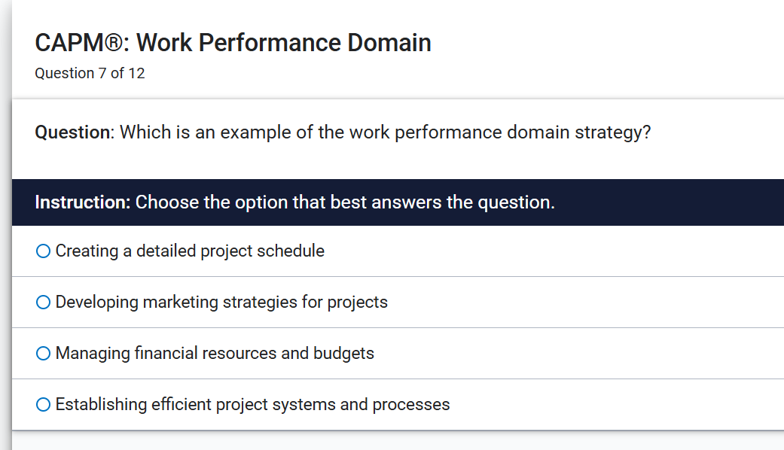Click the circle beside 'Managing financial resources and budgets'
The height and width of the screenshot is (450, 784).
click(42, 353)
